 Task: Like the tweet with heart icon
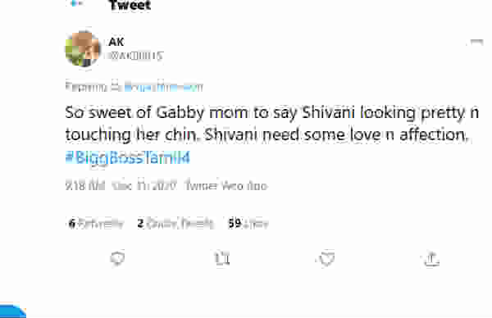[x=326, y=259]
